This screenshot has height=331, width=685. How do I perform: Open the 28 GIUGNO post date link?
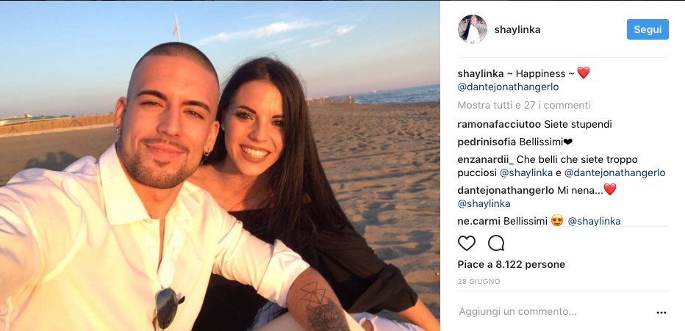coord(478,282)
